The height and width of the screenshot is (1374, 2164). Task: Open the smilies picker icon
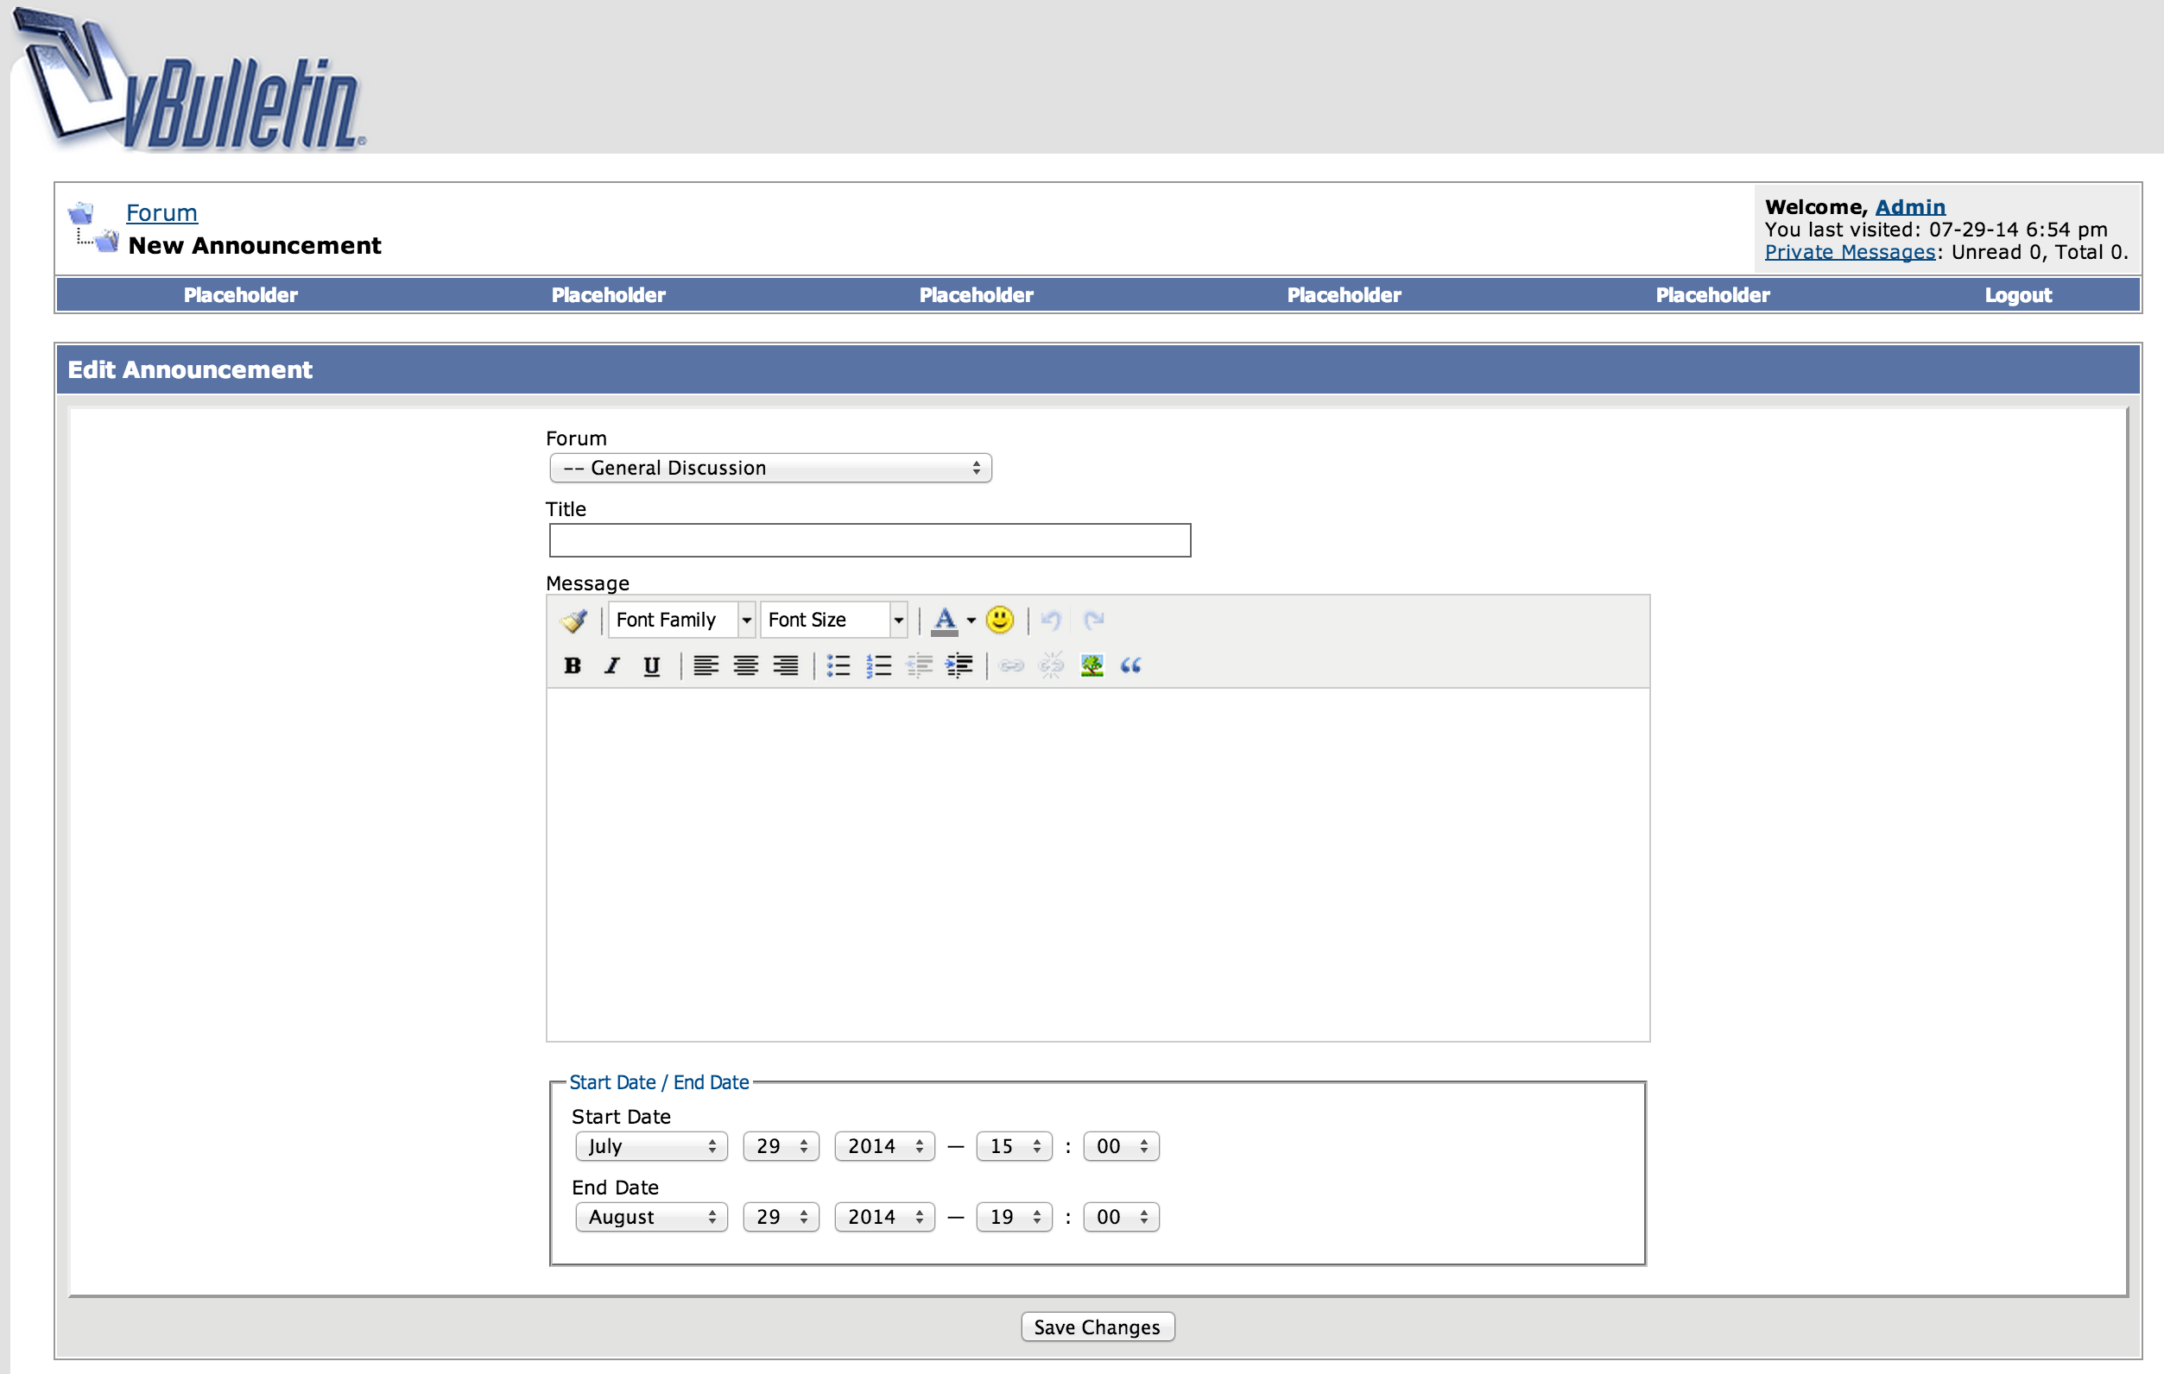click(x=999, y=620)
